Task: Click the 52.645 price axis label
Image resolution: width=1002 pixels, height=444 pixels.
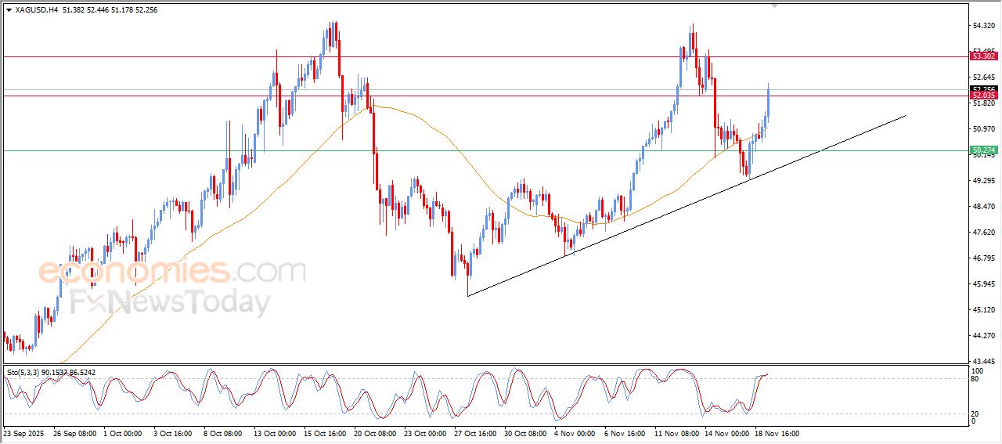Action: 983,78
